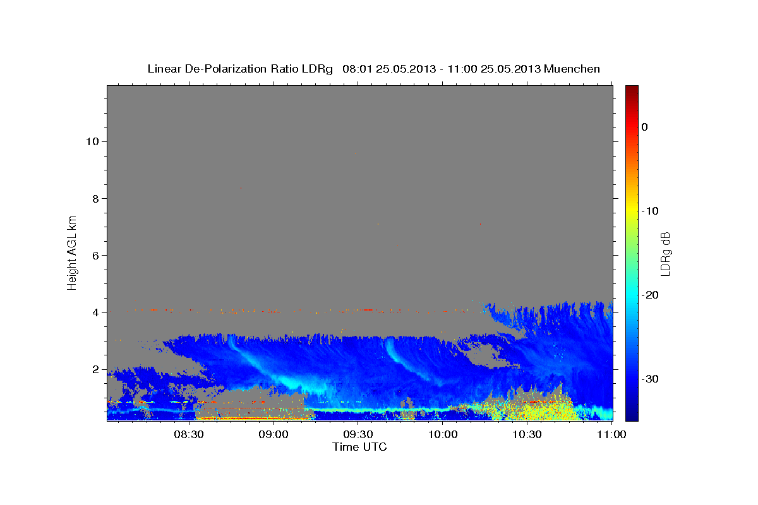Screen dimensions: 758x505
Task: Click the 'LDRg dB' colorbar label
Action: pos(665,254)
